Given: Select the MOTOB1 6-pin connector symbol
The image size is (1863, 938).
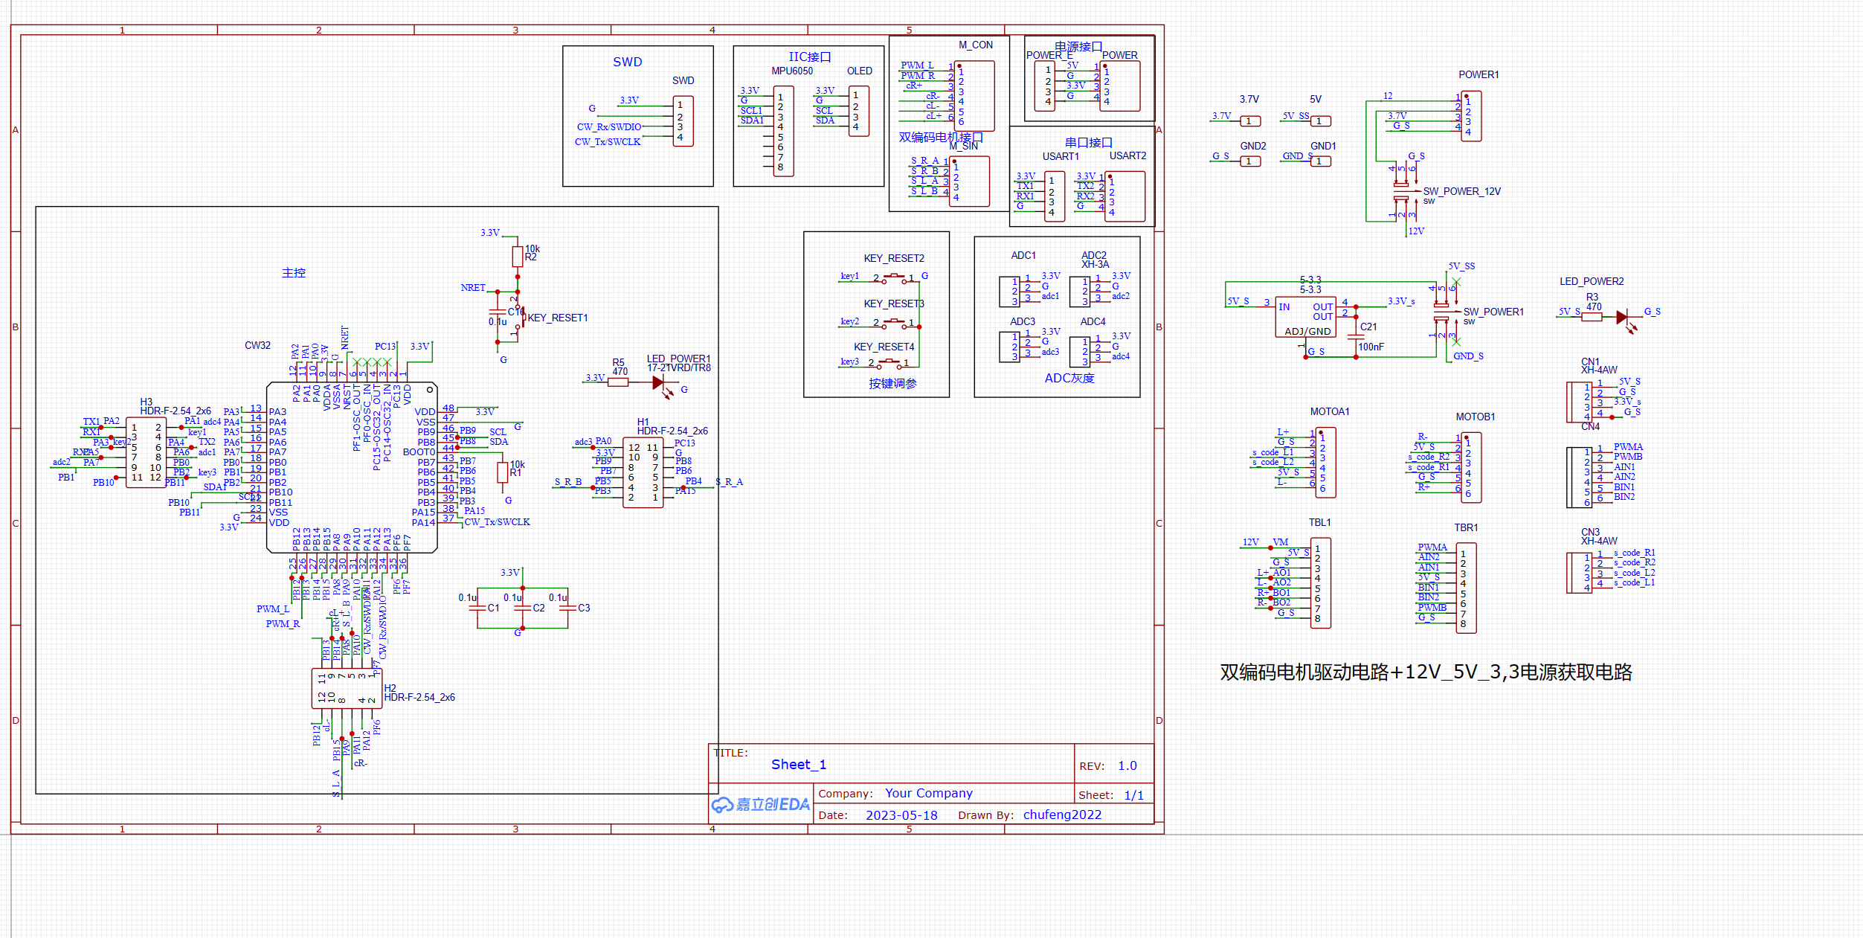Looking at the screenshot, I should pyautogui.click(x=1471, y=468).
